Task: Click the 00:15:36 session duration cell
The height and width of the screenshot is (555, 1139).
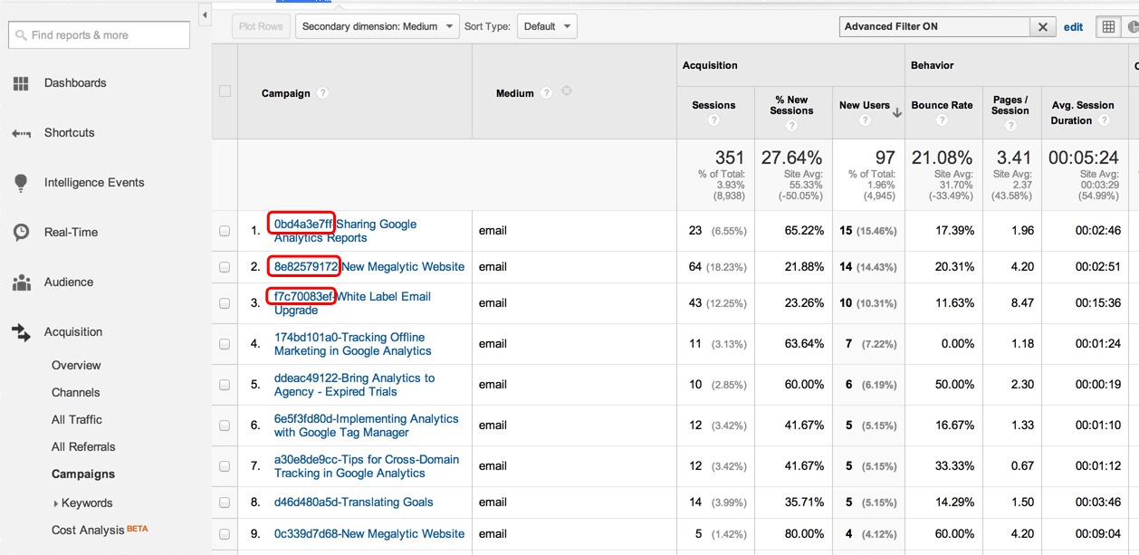Action: pyautogui.click(x=1097, y=303)
